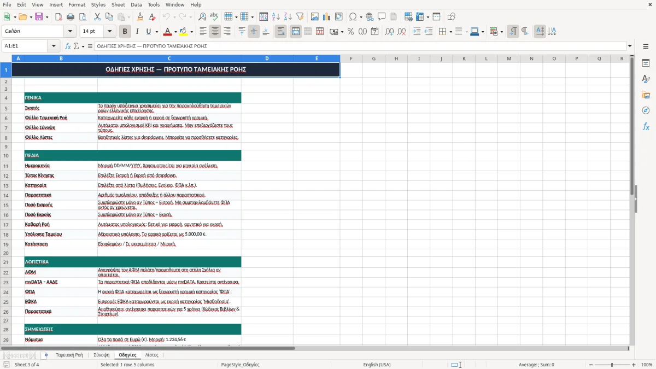Click the 100% zoom level indicator

click(647, 365)
